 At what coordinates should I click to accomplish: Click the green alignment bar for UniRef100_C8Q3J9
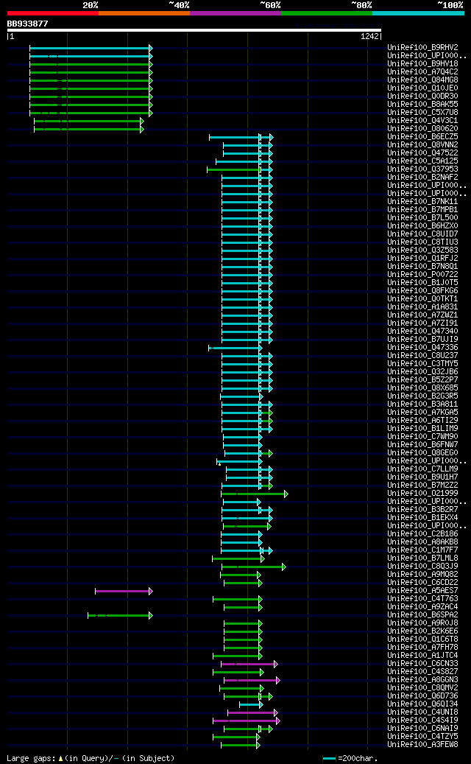tap(254, 567)
